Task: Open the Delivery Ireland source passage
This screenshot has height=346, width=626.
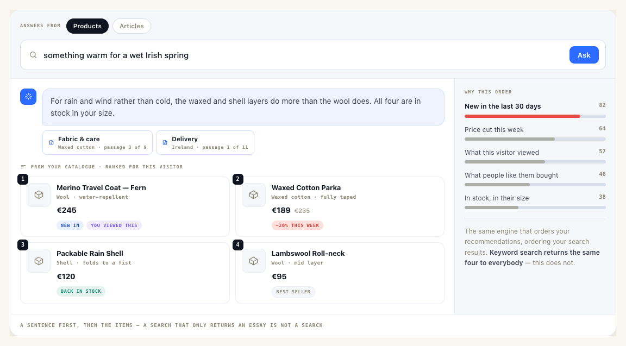Action: coord(205,142)
